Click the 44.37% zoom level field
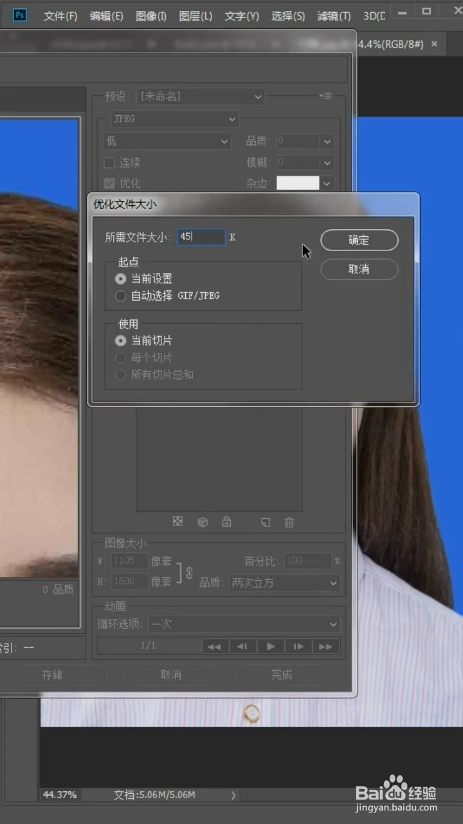This screenshot has height=824, width=463. click(x=60, y=795)
